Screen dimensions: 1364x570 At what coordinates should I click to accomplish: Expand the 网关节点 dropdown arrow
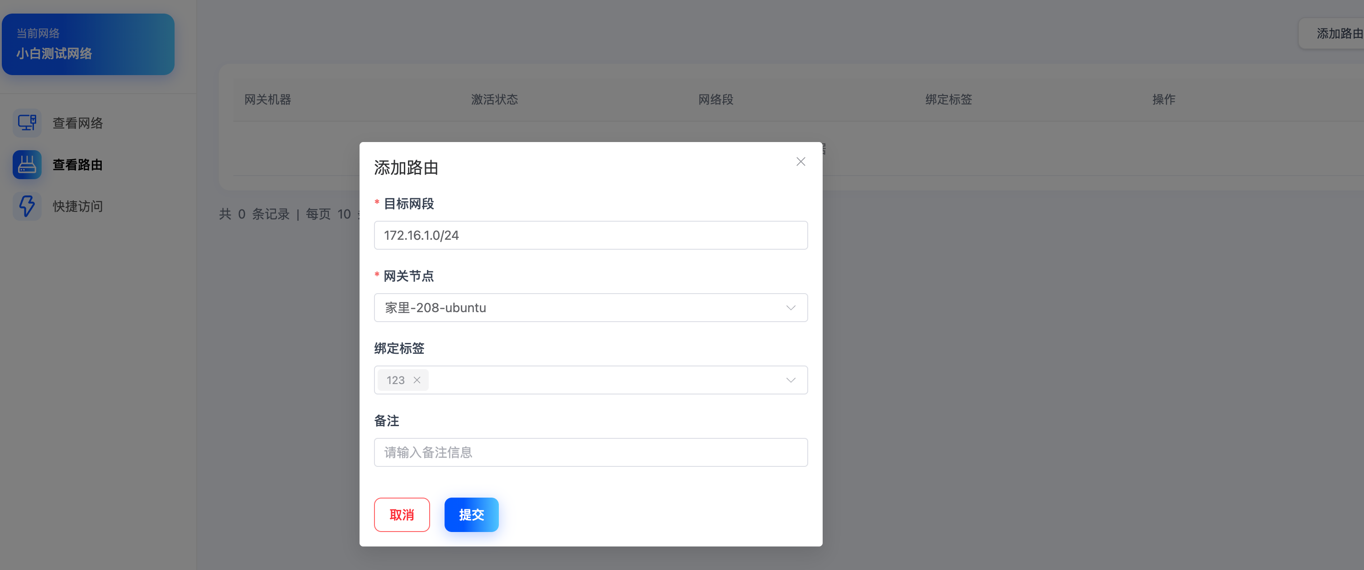click(791, 308)
